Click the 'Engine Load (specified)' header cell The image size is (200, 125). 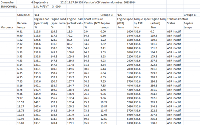coord(41,21)
